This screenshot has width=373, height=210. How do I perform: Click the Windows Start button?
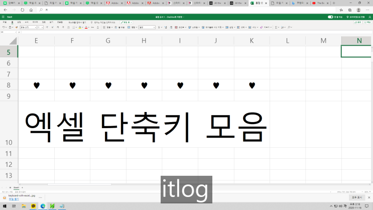[5, 206]
